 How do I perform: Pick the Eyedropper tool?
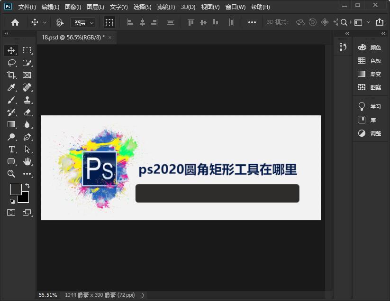click(x=11, y=87)
